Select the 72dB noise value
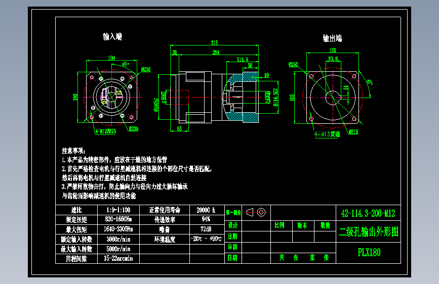The image size is (439, 284). click(x=206, y=229)
